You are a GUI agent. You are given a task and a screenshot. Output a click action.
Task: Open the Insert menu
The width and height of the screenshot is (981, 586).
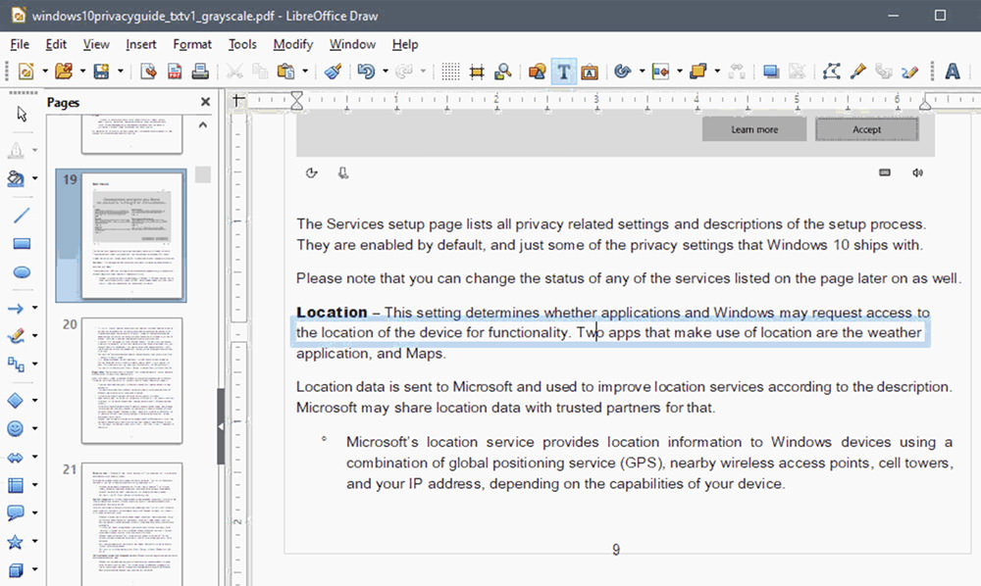tap(140, 44)
